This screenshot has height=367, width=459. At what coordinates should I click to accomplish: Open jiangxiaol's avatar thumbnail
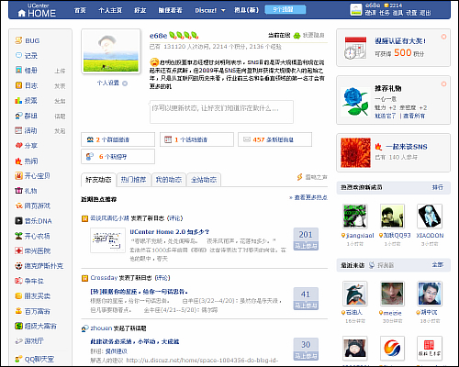coord(355,217)
